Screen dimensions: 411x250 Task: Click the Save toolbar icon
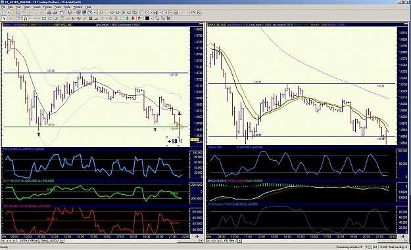click(18, 12)
